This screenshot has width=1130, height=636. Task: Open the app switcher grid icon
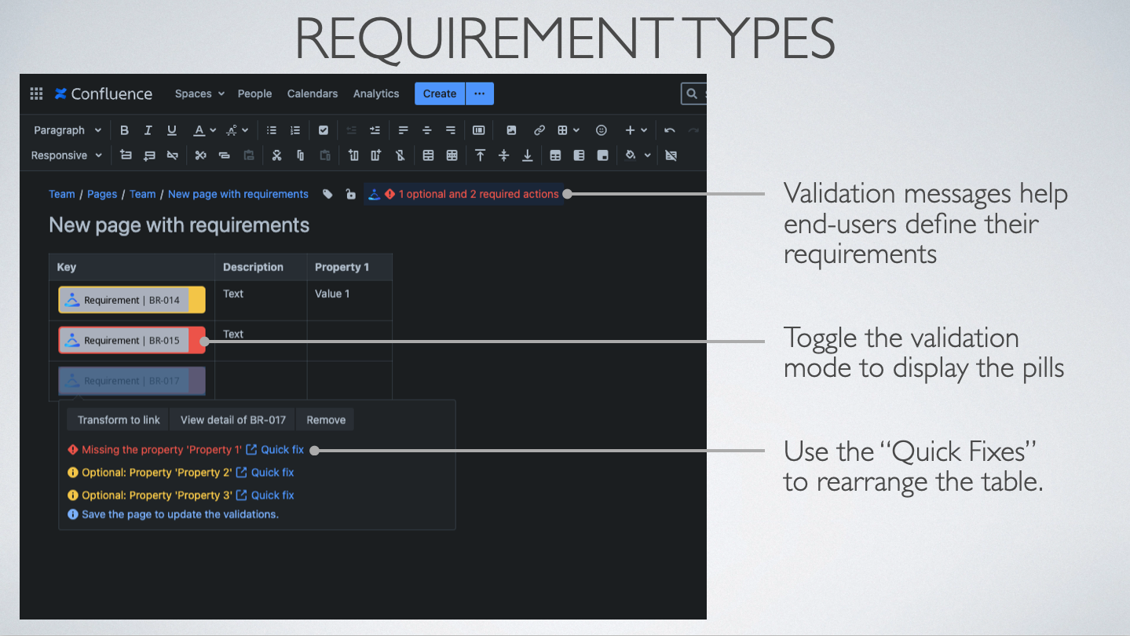click(36, 93)
